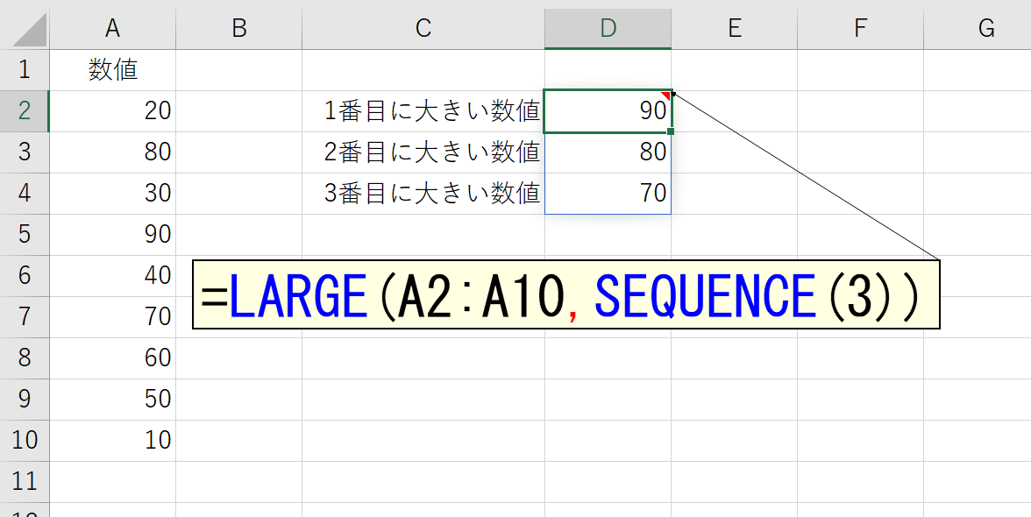Click cell D2 showing 90

(x=608, y=111)
